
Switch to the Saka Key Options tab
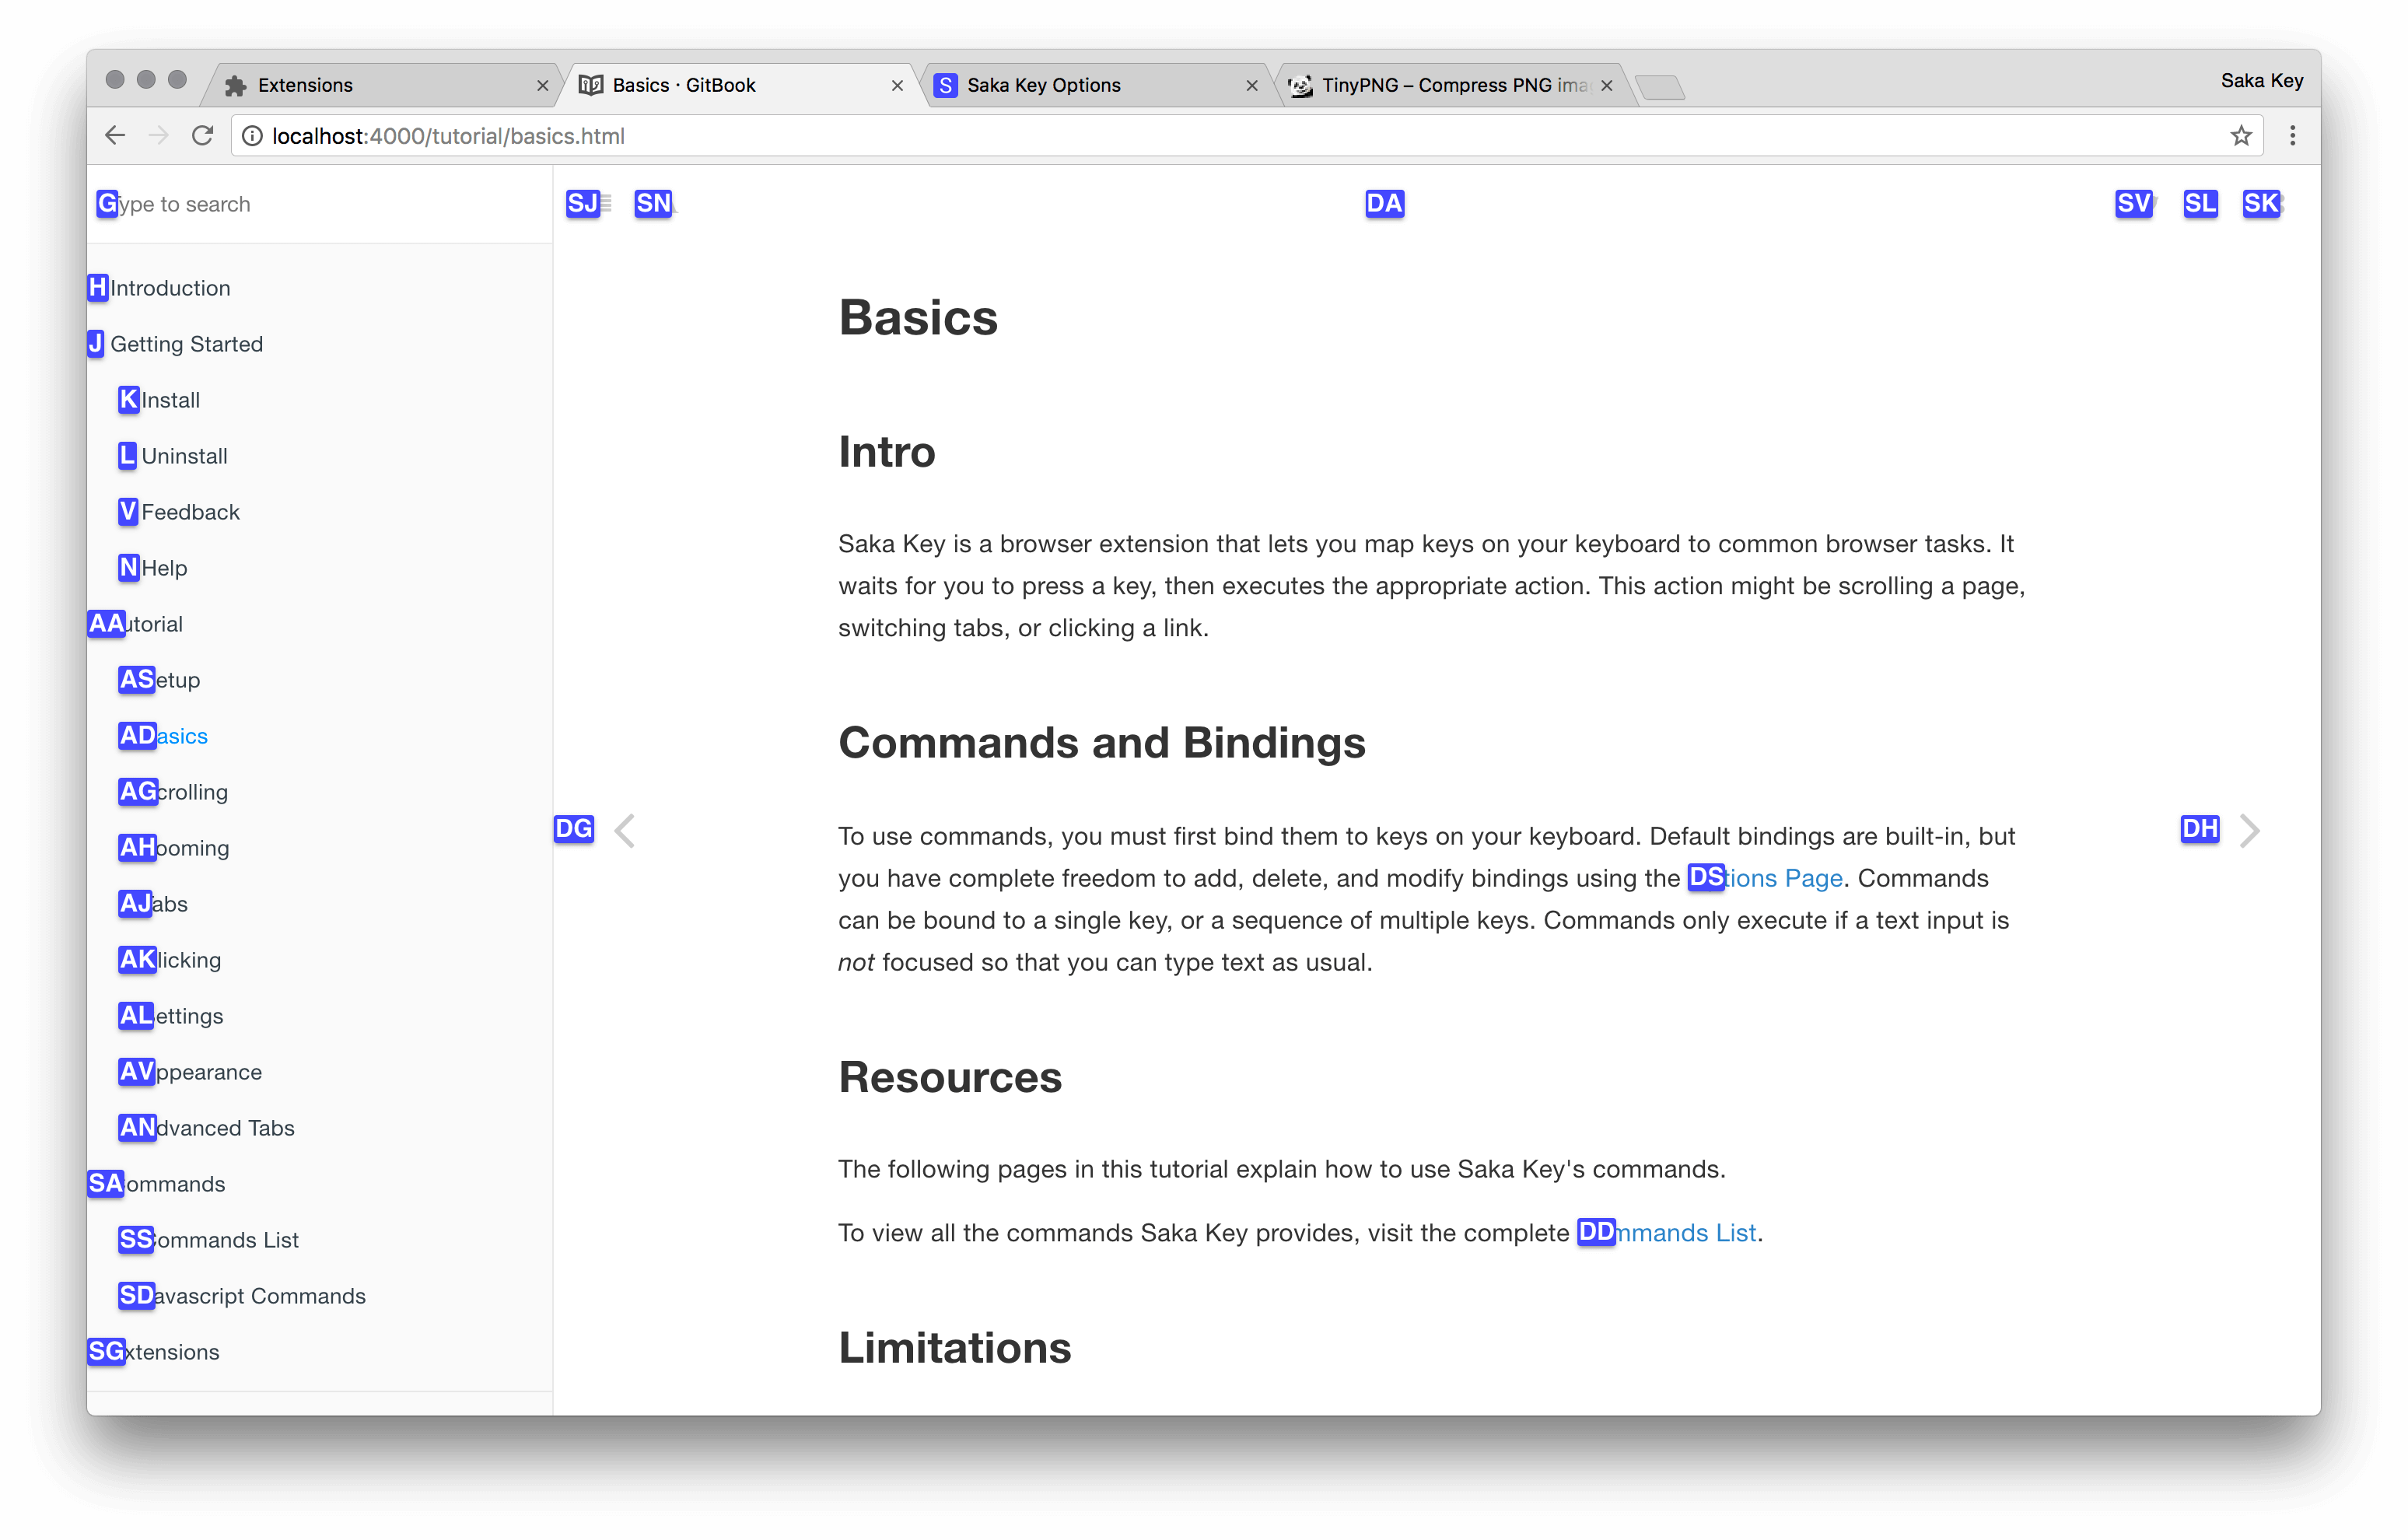pyautogui.click(x=1043, y=86)
